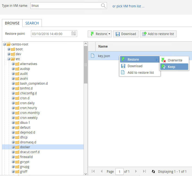Go to the next page arrow

(136, 171)
